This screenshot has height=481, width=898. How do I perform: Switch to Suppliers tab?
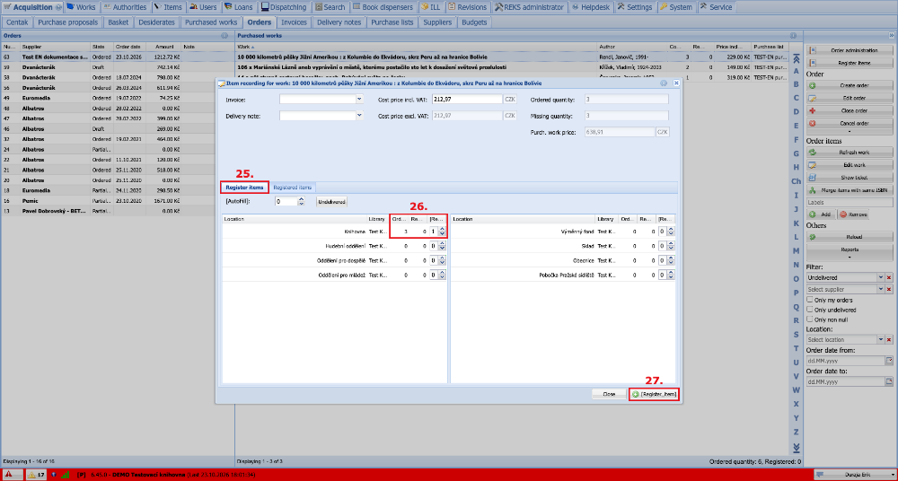[x=437, y=22]
